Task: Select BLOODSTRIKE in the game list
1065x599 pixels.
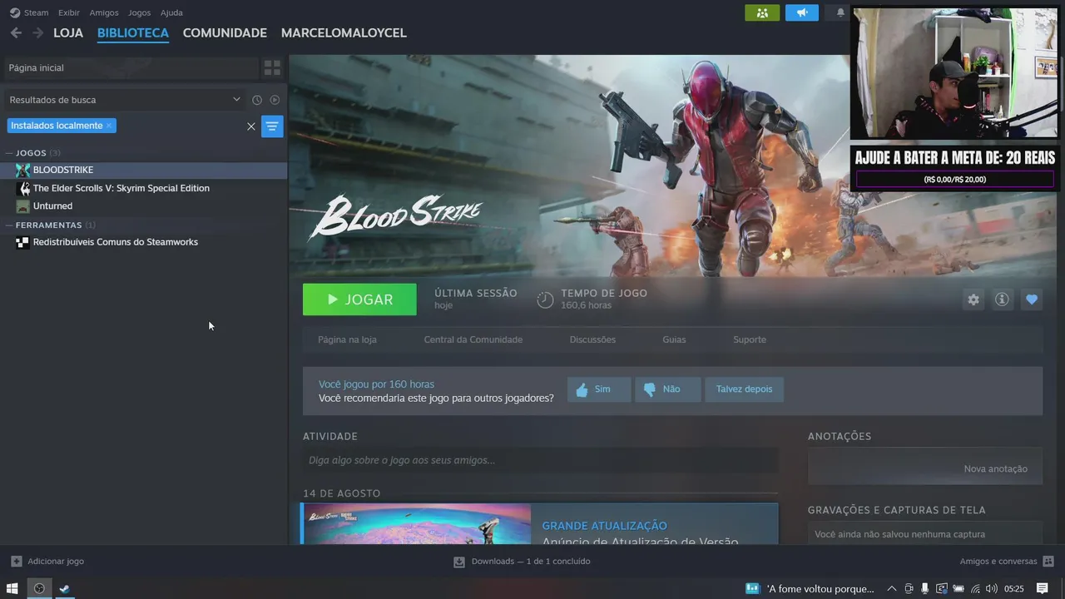Action: click(63, 170)
